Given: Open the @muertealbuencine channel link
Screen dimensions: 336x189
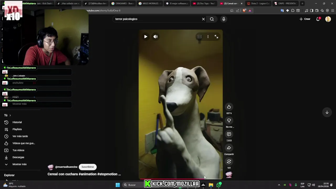Looking at the screenshot, I should tap(66, 167).
